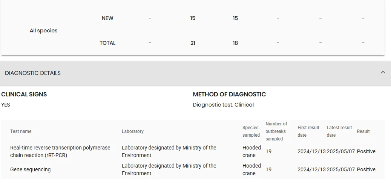Click the METHOD OF DIAGNOSTIC heading
Viewport: 391px width, 183px height.
(229, 95)
